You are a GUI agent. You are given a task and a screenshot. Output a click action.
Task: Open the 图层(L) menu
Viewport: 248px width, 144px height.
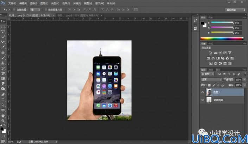(44, 3)
